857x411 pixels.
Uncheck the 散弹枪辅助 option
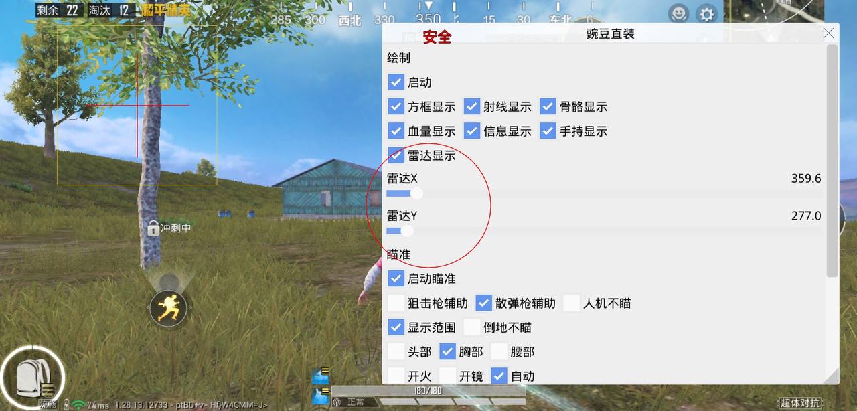(483, 303)
